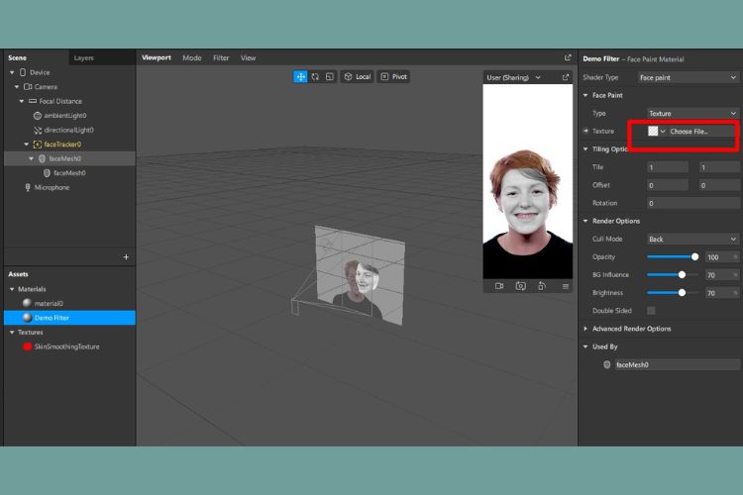Click the Microphone icon in Scene

click(28, 187)
